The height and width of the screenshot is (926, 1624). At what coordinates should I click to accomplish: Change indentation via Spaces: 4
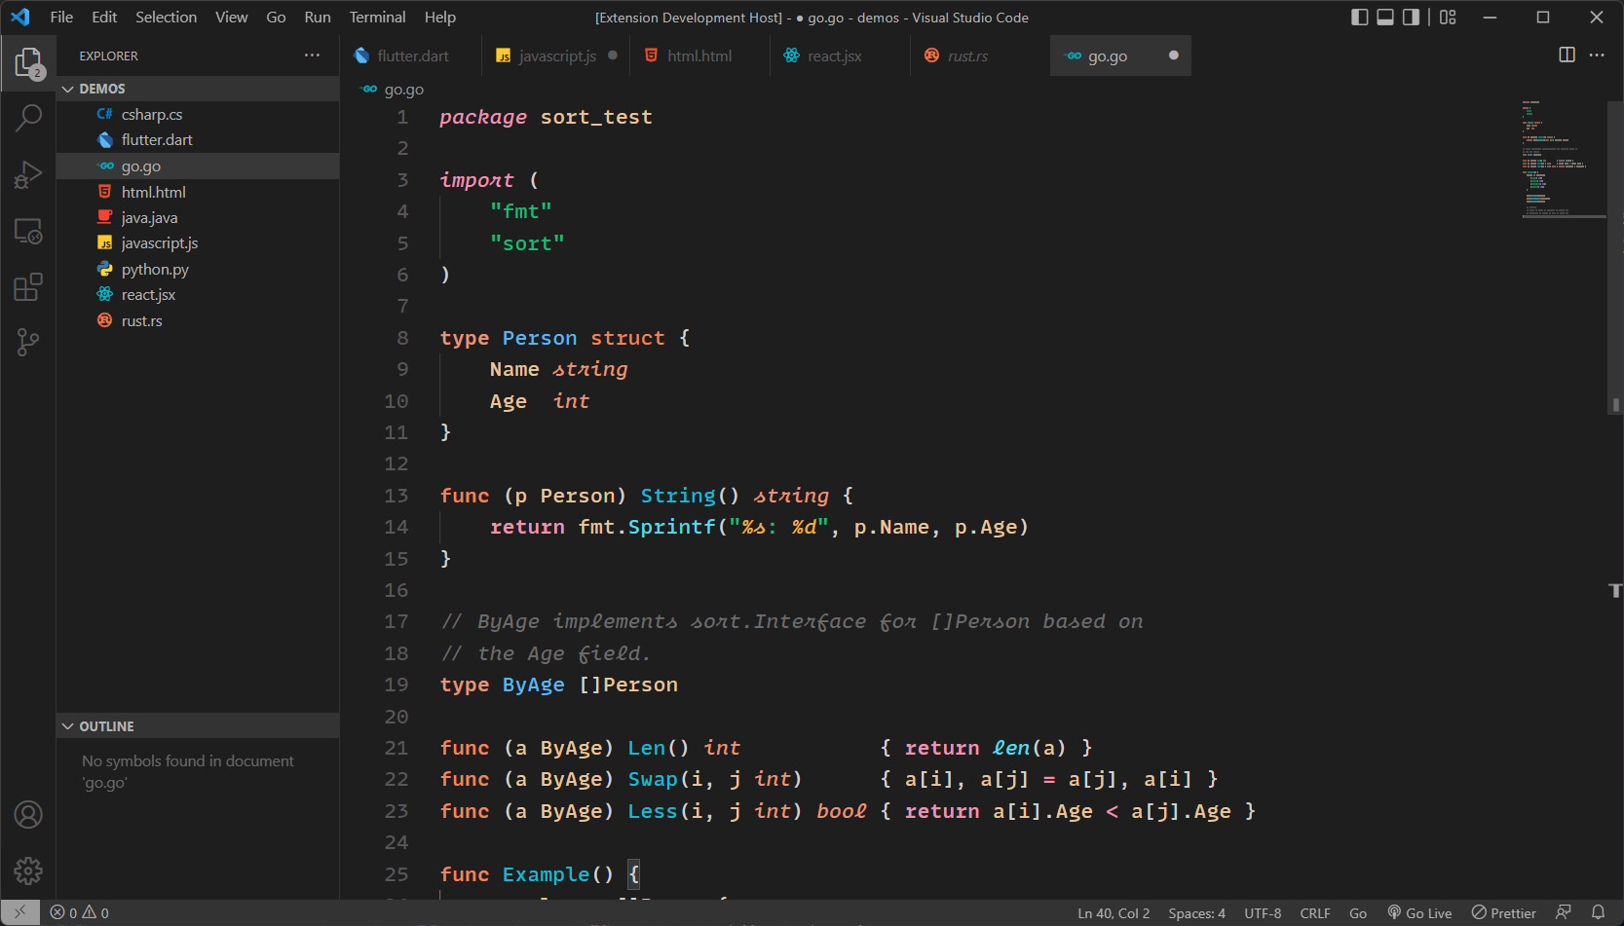point(1196,913)
